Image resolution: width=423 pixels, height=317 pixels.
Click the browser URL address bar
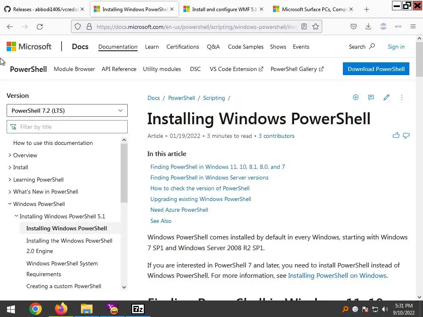point(196,27)
